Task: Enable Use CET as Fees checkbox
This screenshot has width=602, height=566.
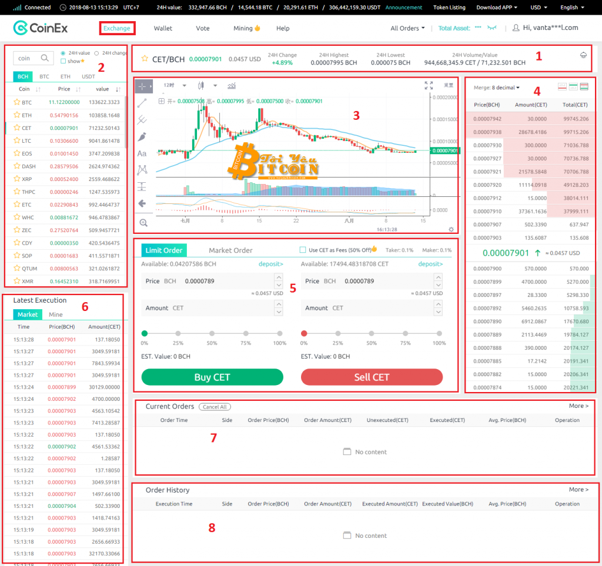Action: click(303, 250)
